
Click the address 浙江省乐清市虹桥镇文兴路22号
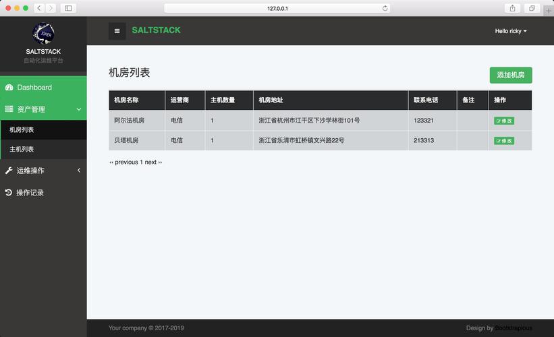(302, 140)
